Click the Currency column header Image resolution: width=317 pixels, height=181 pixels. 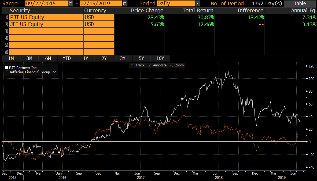click(95, 10)
